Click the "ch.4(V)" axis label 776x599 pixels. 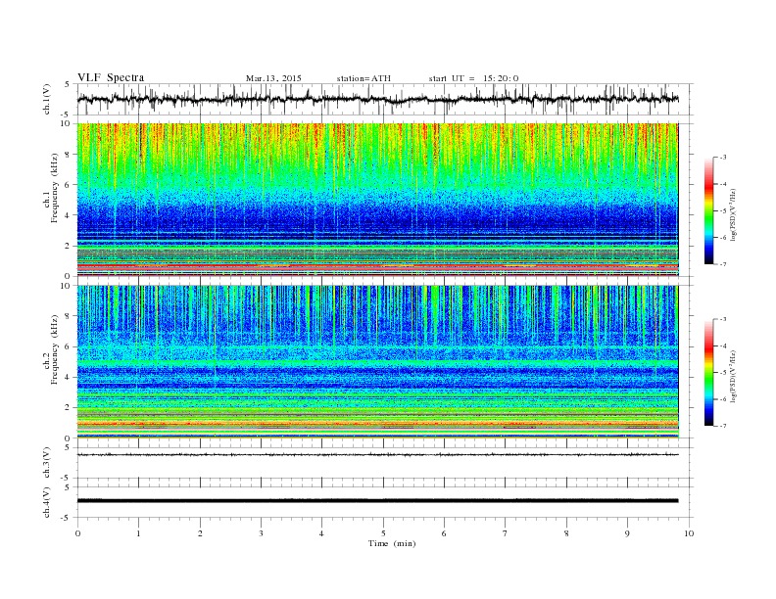click(46, 503)
